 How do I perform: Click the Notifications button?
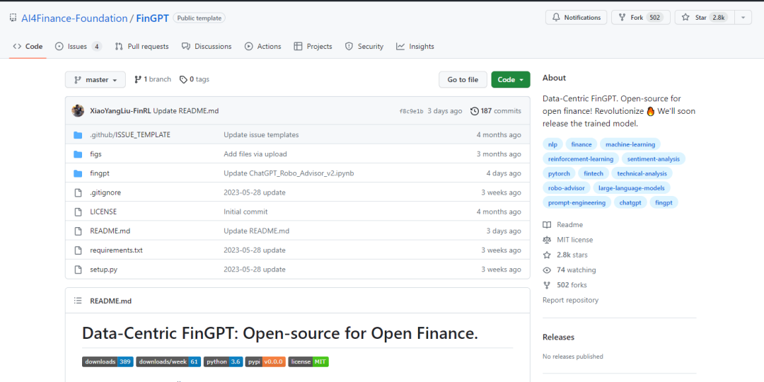click(x=577, y=18)
